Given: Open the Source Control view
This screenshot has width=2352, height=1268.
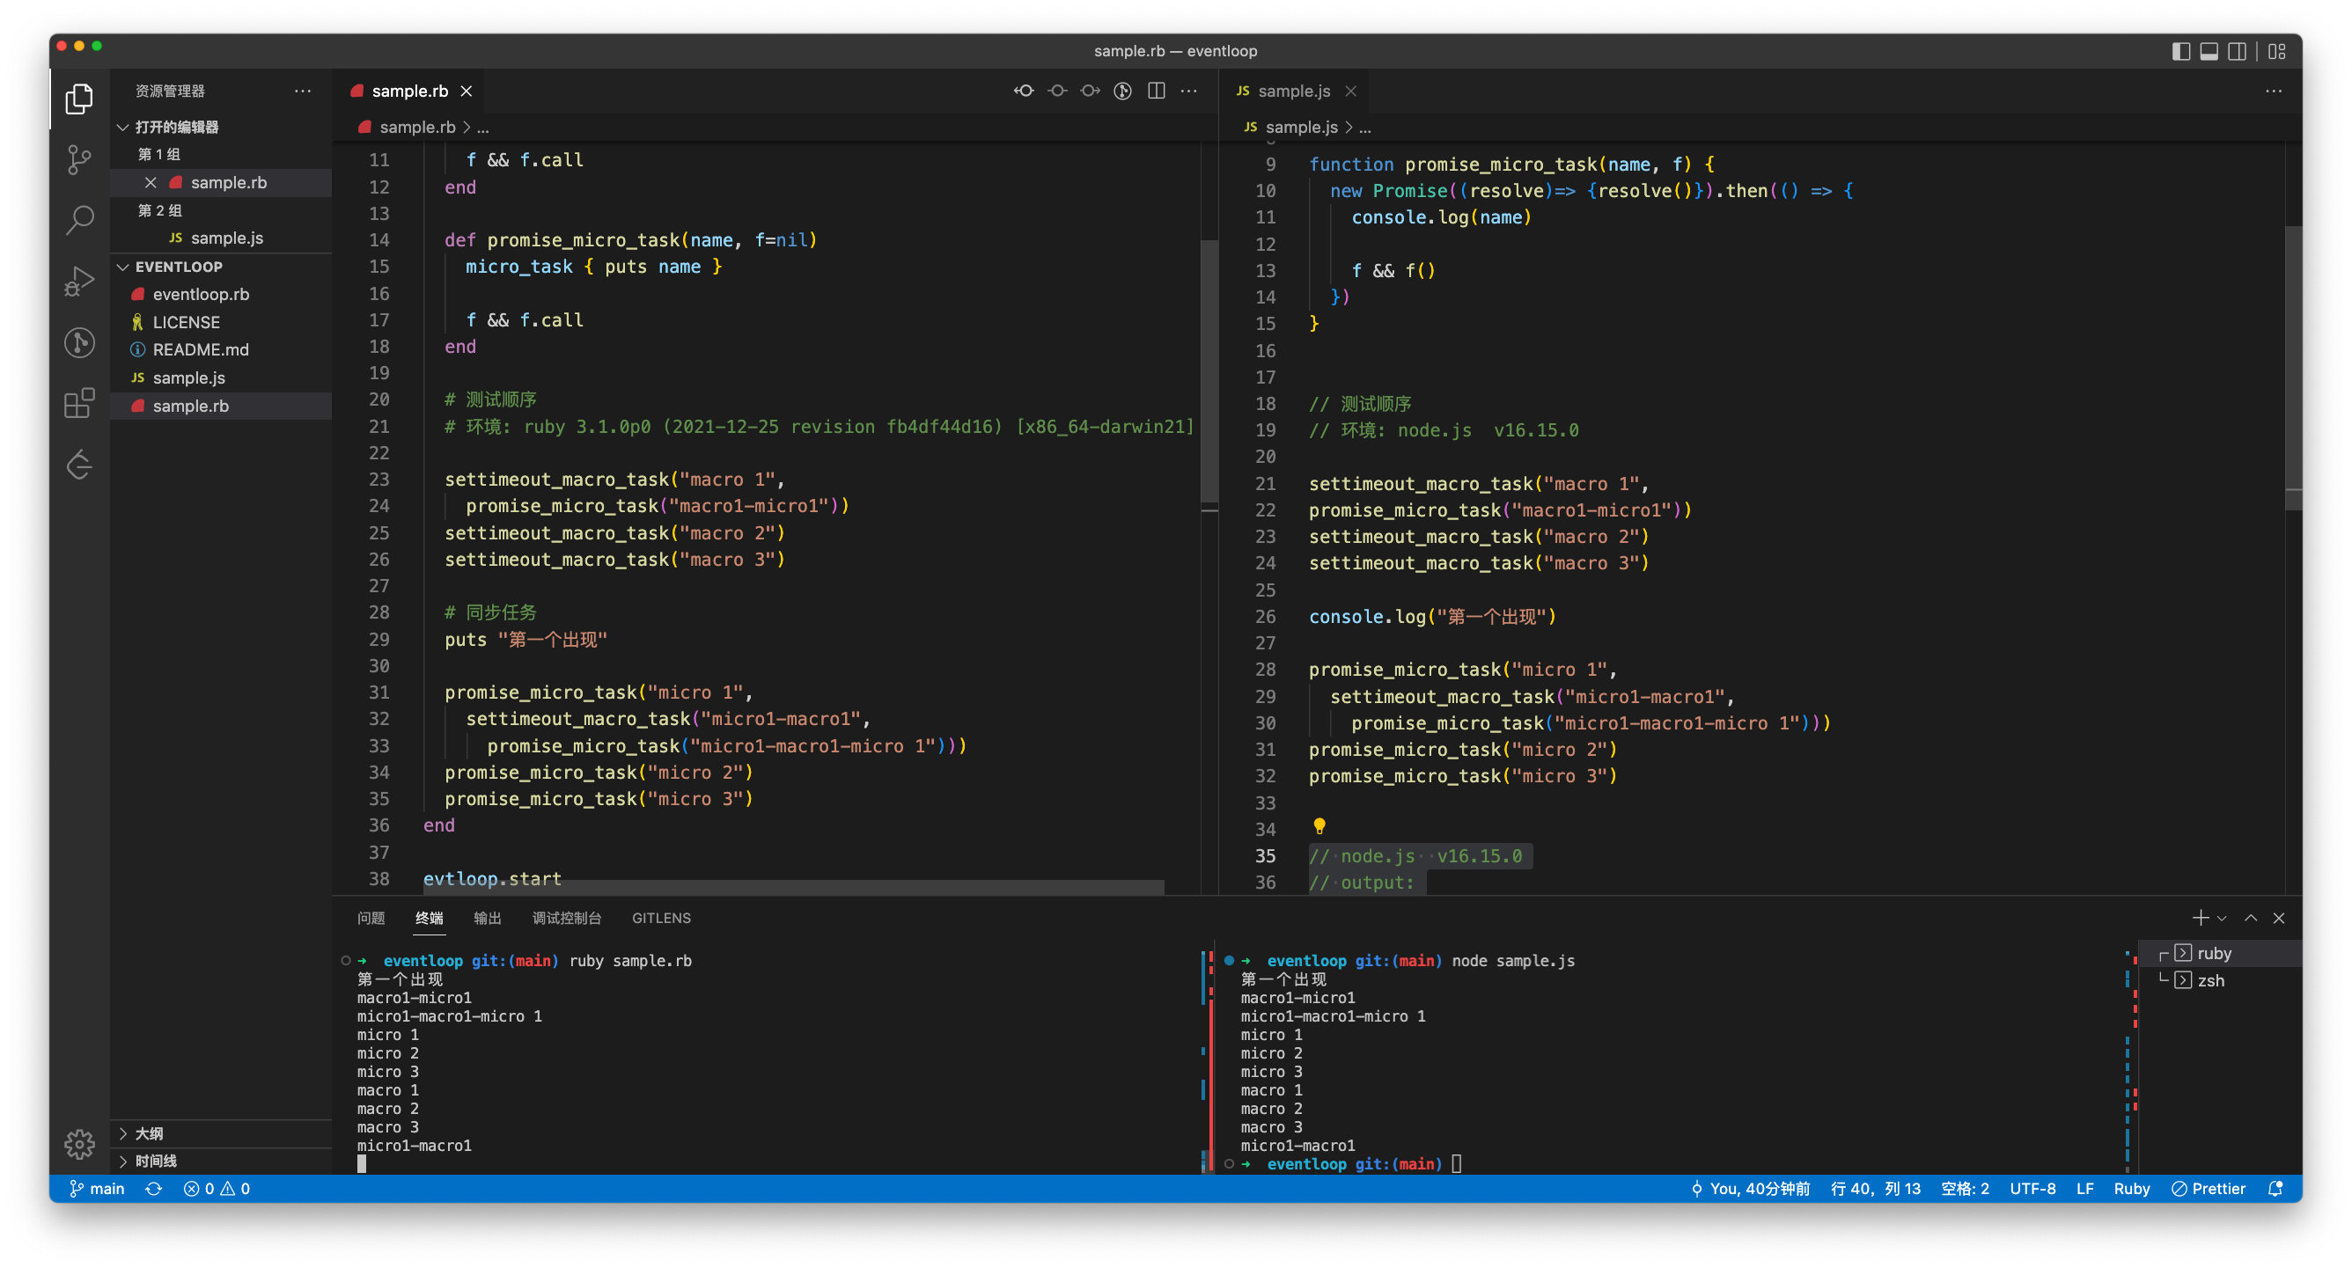Looking at the screenshot, I should (x=79, y=160).
